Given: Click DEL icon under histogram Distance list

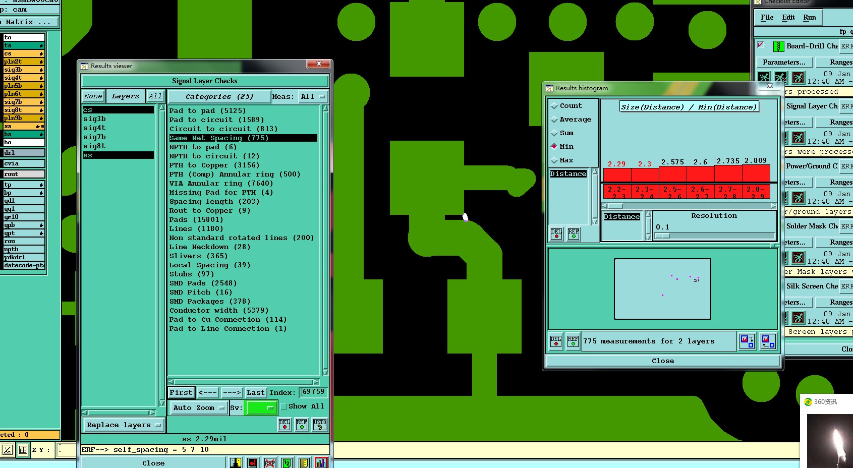Looking at the screenshot, I should coord(556,234).
